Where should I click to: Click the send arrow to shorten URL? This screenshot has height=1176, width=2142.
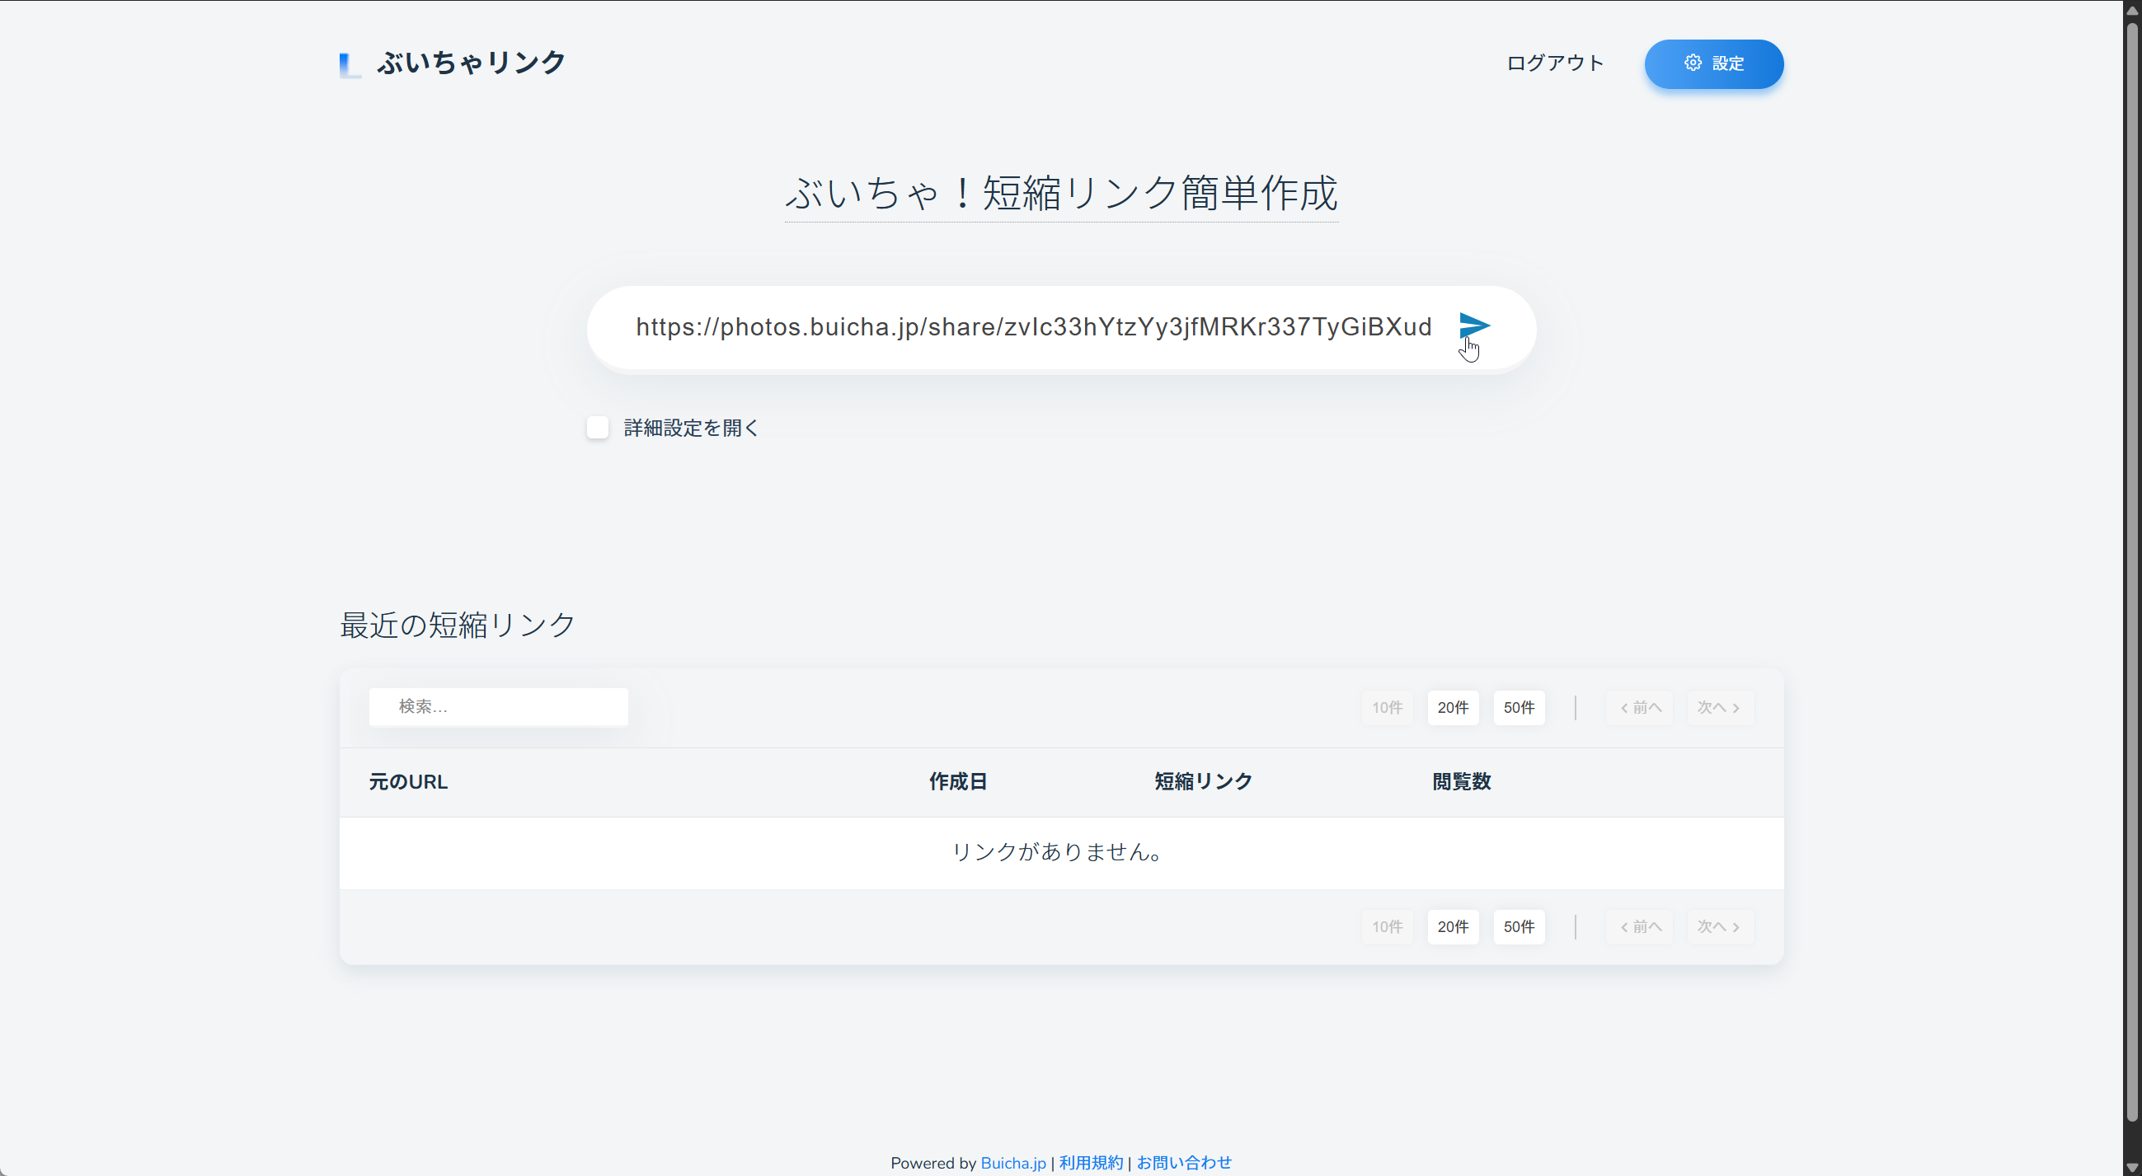pyautogui.click(x=1474, y=326)
